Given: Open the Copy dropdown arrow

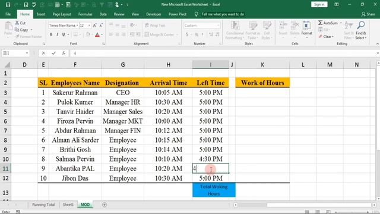Looking at the screenshot, I should 31,30.
